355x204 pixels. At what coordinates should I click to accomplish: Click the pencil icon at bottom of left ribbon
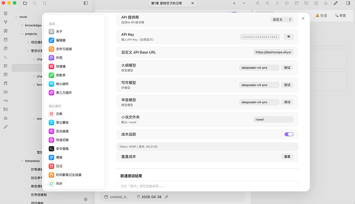tap(6, 127)
